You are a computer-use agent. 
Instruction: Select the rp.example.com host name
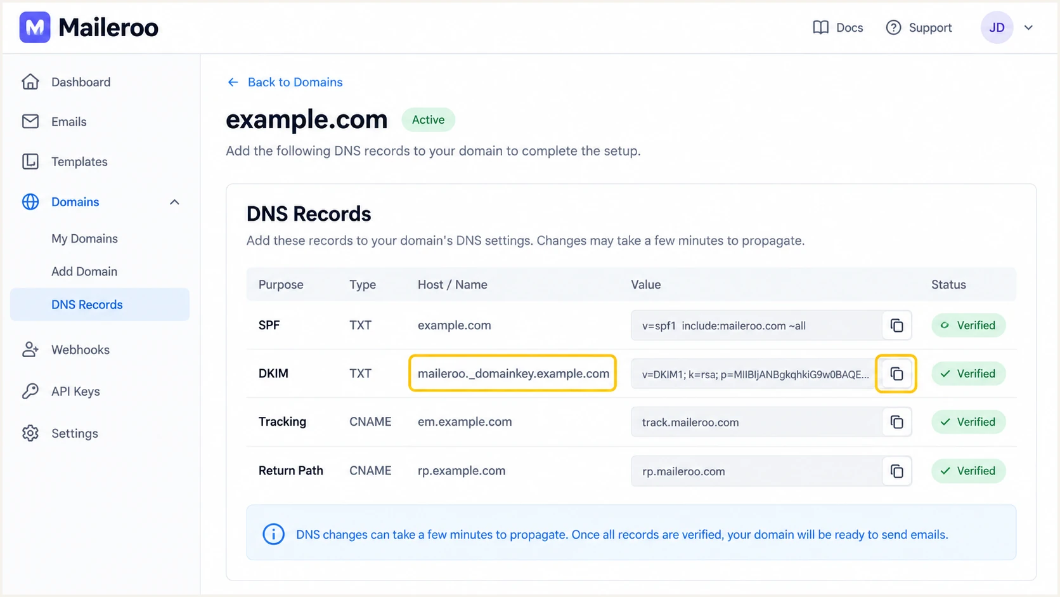click(x=462, y=471)
